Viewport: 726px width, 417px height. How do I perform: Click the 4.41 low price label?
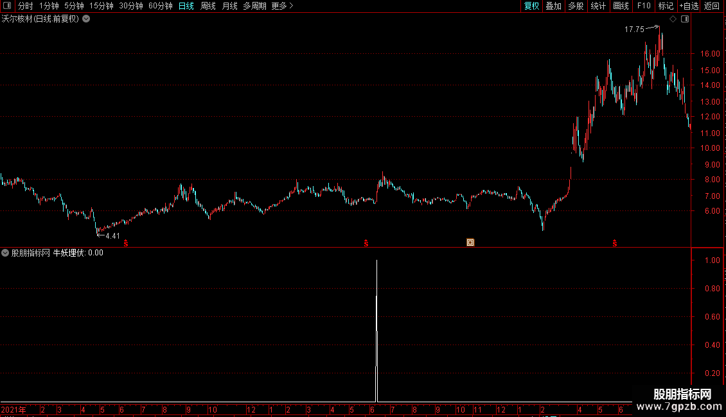[x=112, y=236]
